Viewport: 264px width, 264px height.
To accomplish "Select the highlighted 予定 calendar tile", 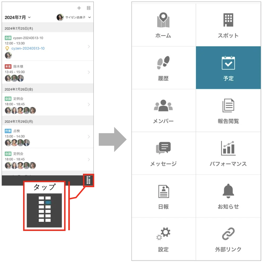I will point(228,68).
